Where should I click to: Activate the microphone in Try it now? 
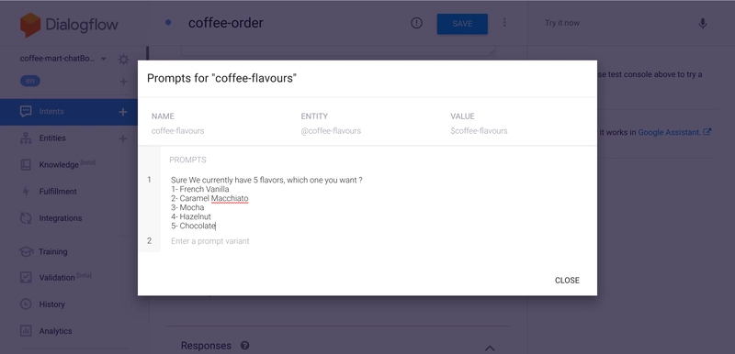click(x=702, y=23)
